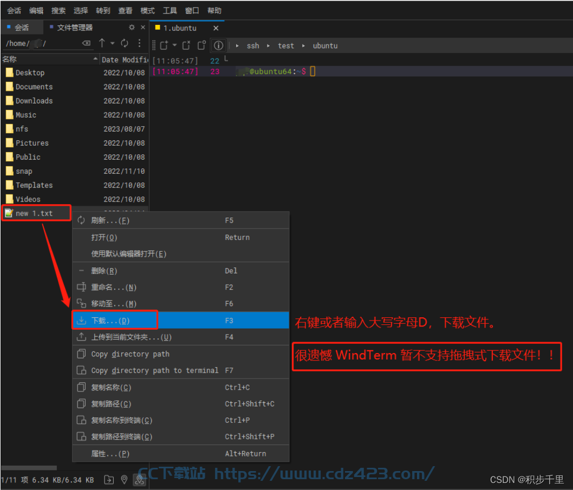Choose Copy directory path to terminal

tap(181, 370)
